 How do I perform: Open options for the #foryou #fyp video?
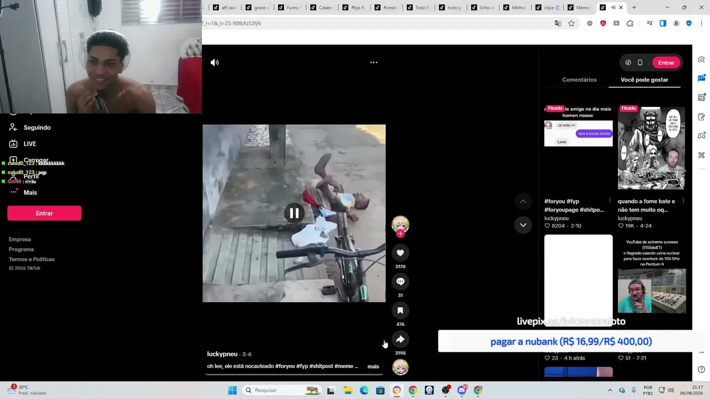610,201
